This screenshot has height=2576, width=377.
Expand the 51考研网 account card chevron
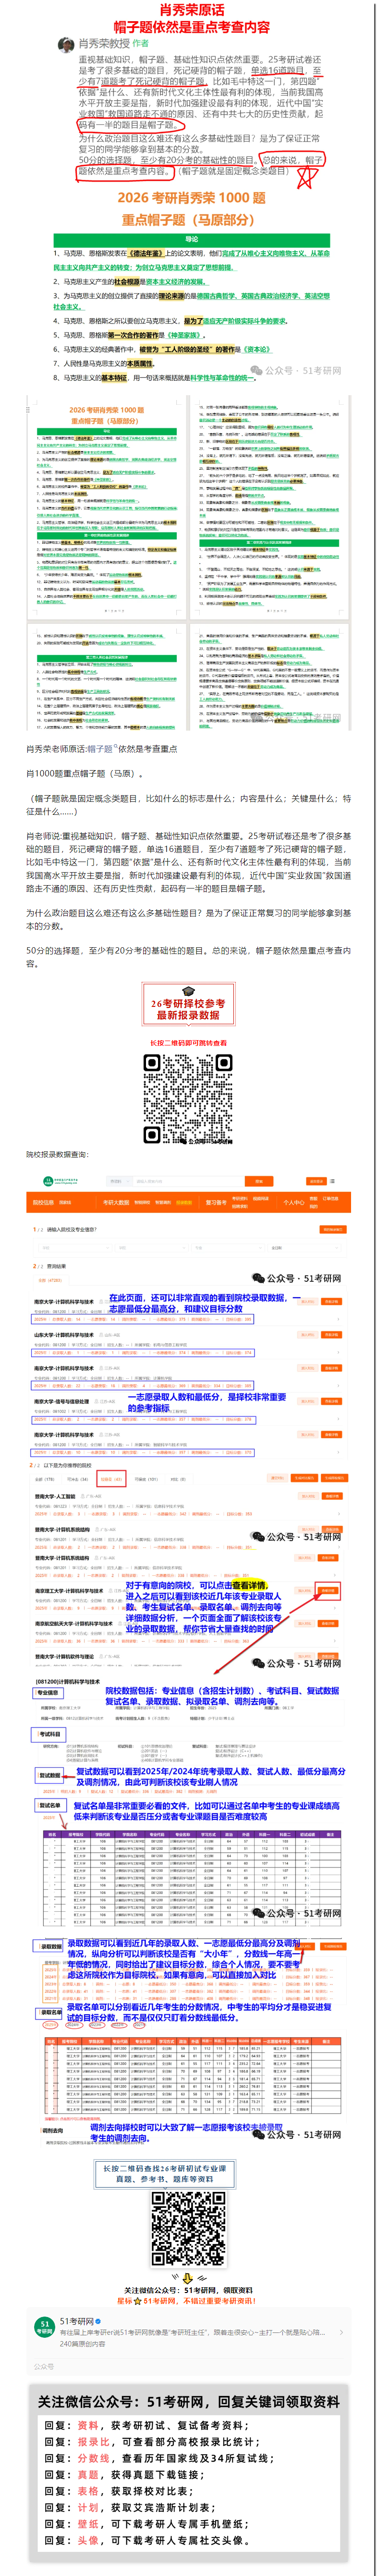(x=340, y=2333)
